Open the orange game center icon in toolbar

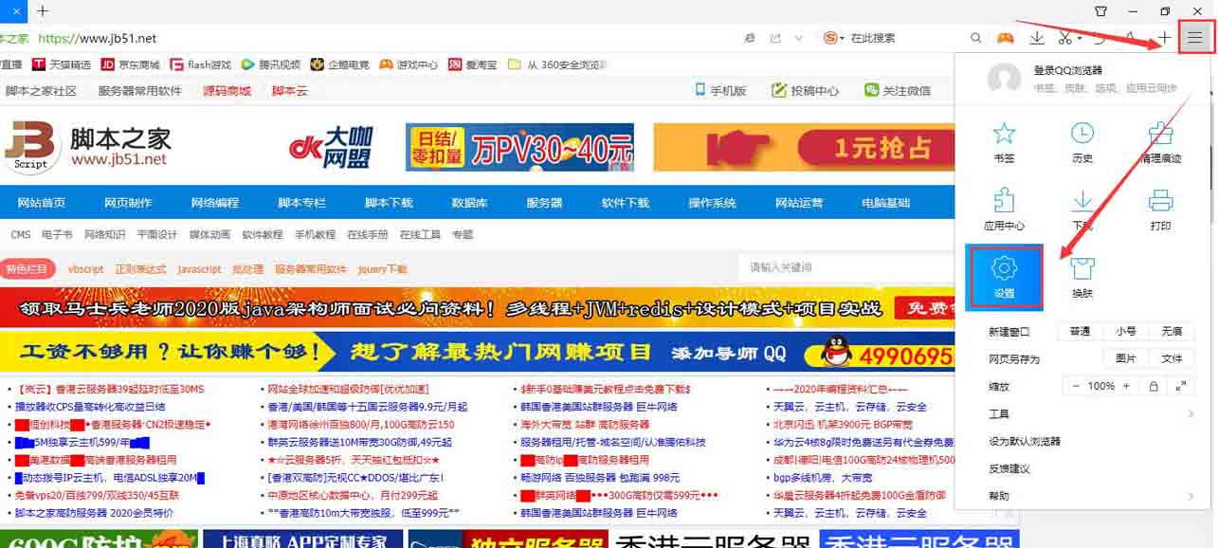1006,38
